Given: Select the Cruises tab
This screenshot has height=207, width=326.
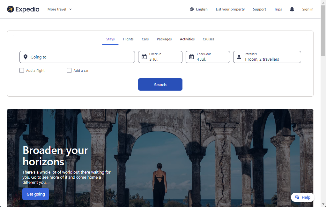Looking at the screenshot, I should [208, 39].
